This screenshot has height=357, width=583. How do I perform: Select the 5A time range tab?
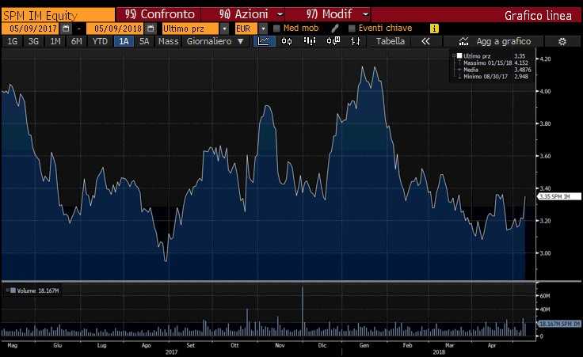pyautogui.click(x=144, y=41)
